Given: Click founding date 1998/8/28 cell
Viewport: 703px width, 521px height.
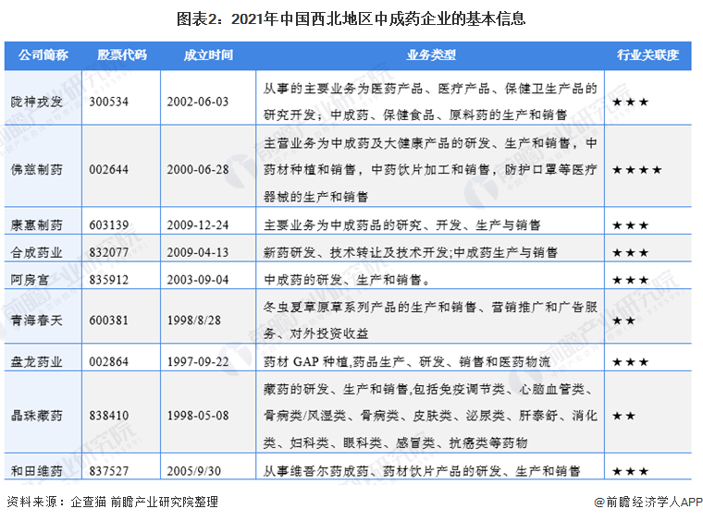Looking at the screenshot, I should coord(195,320).
